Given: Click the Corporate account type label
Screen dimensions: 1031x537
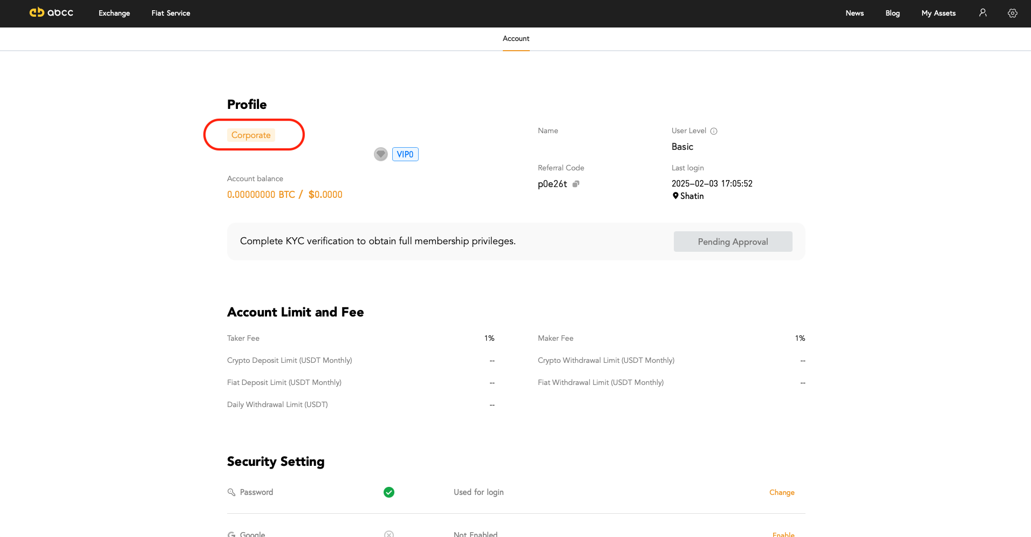Looking at the screenshot, I should coord(251,135).
